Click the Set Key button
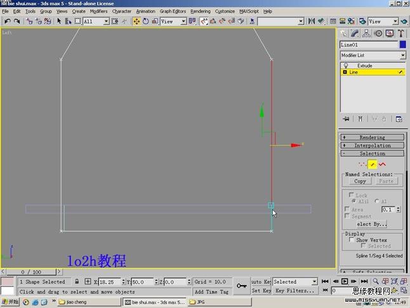Viewport: 410px width, 308px height. (x=261, y=290)
